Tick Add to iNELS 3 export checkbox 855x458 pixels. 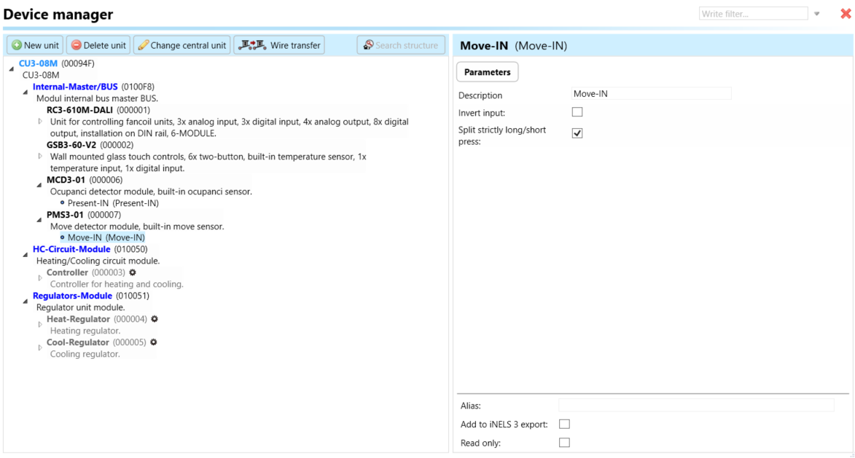click(x=564, y=424)
